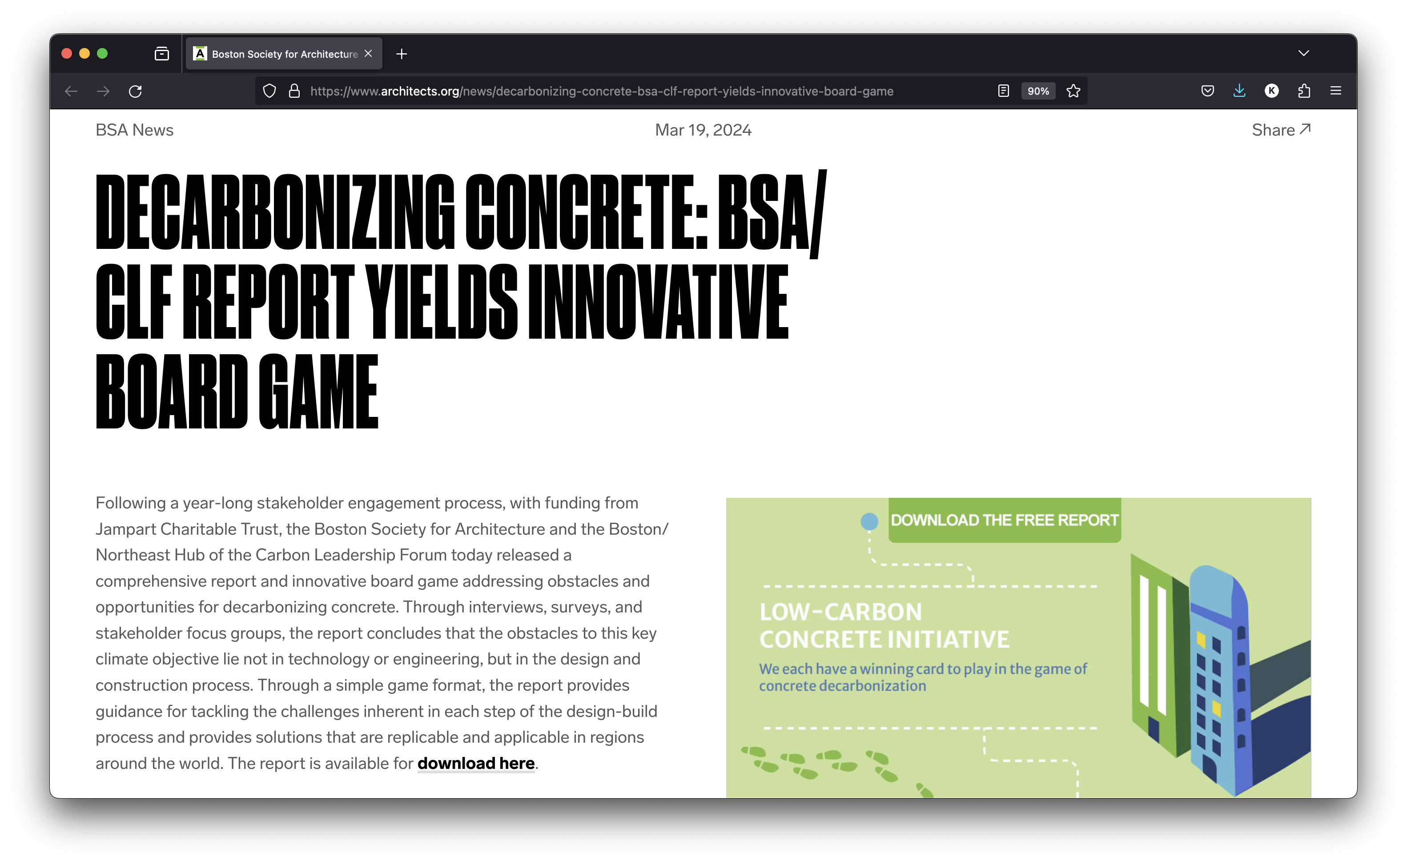1407x864 pixels.
Task: Reload the current page
Action: (x=136, y=92)
